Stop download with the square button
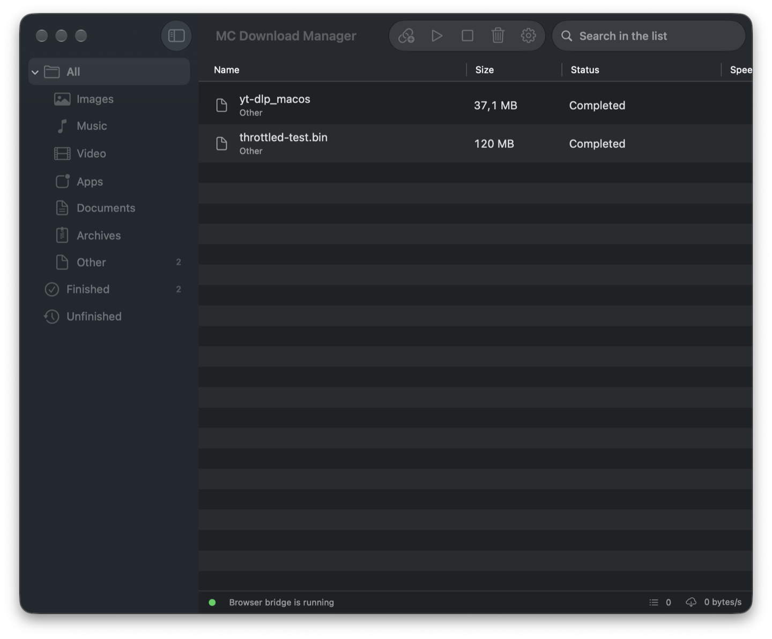Screen dimensions: 772x639 point(467,36)
